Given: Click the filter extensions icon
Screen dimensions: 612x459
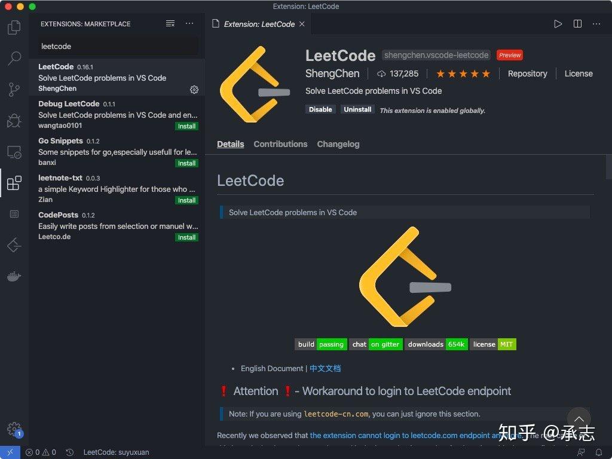Looking at the screenshot, I should [170, 23].
